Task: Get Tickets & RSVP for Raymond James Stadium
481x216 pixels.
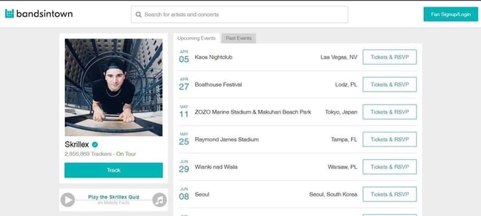Action: [x=390, y=139]
